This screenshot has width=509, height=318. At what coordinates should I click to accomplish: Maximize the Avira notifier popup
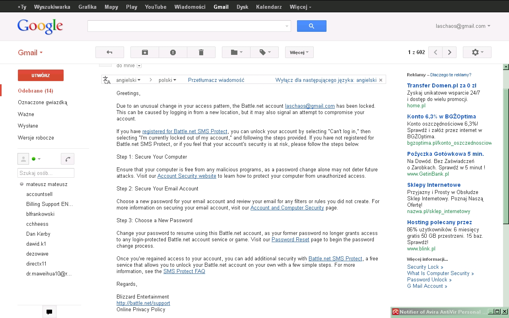pyautogui.click(x=497, y=312)
